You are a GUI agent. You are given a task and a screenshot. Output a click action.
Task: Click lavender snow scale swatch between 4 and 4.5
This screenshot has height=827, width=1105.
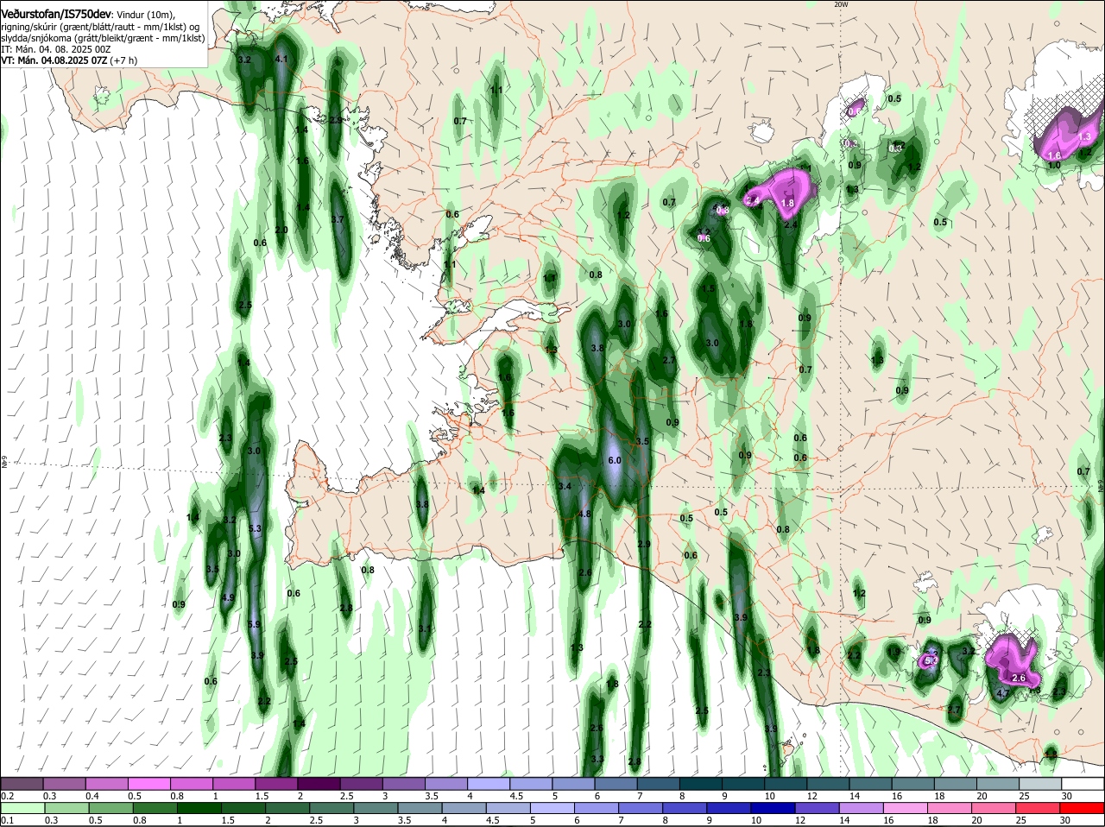pyautogui.click(x=487, y=784)
